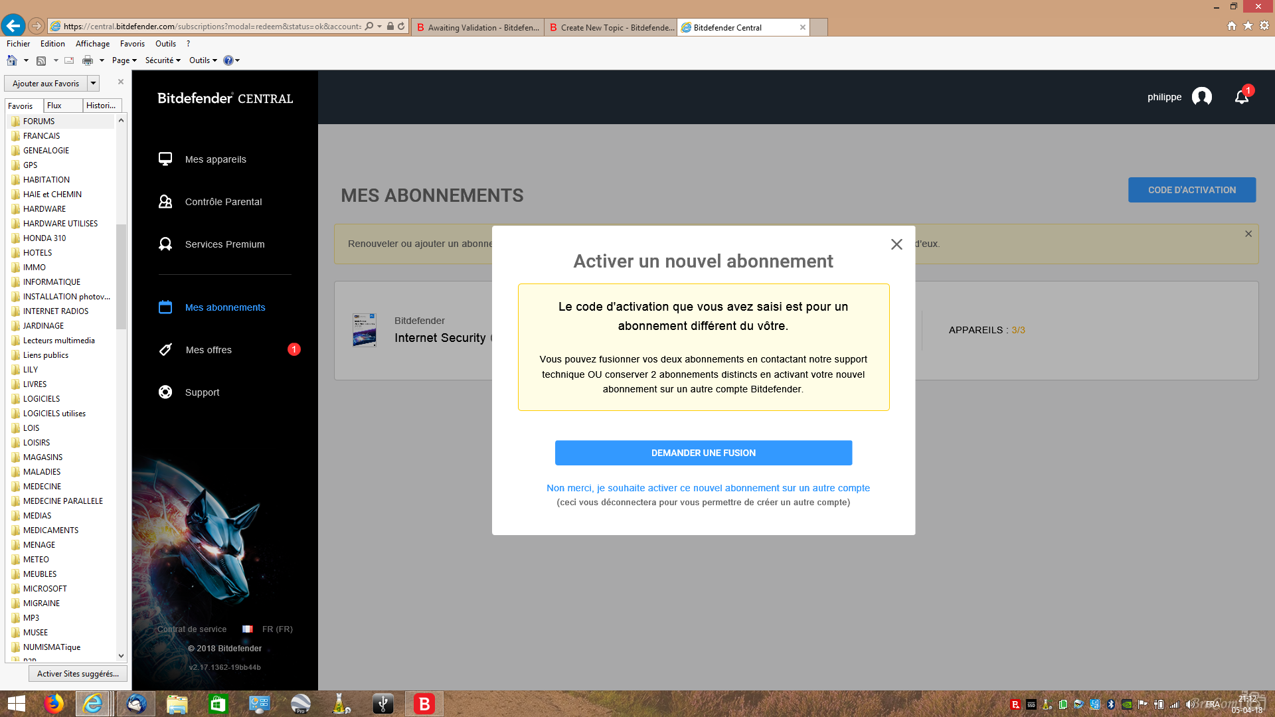The height and width of the screenshot is (717, 1275).
Task: Click favorites list scrollbar up arrow
Action: tap(121, 120)
